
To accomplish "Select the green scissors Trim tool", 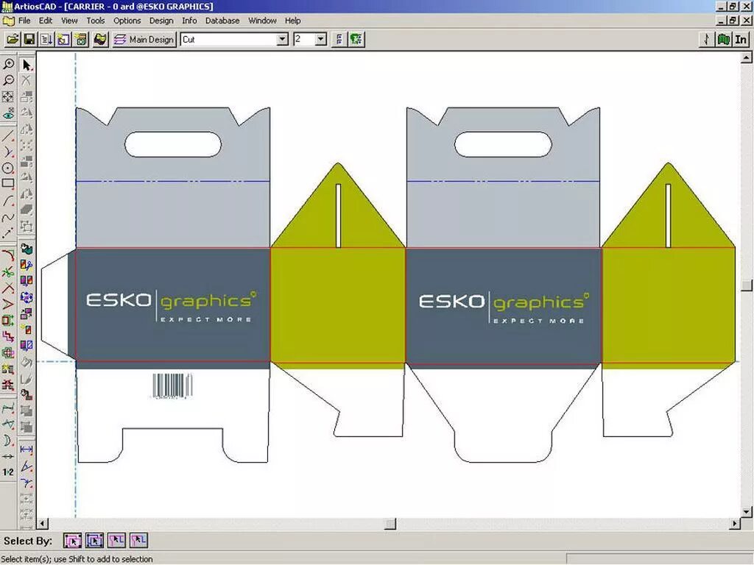I will click(8, 271).
